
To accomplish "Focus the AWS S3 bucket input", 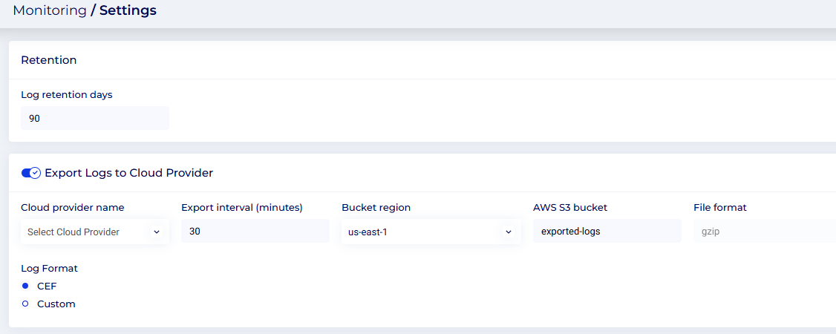I will 607,231.
